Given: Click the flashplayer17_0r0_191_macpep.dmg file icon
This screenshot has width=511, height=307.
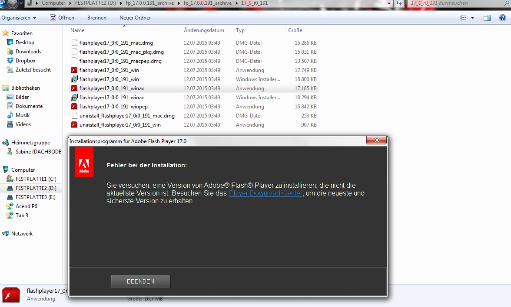Looking at the screenshot, I should [74, 61].
